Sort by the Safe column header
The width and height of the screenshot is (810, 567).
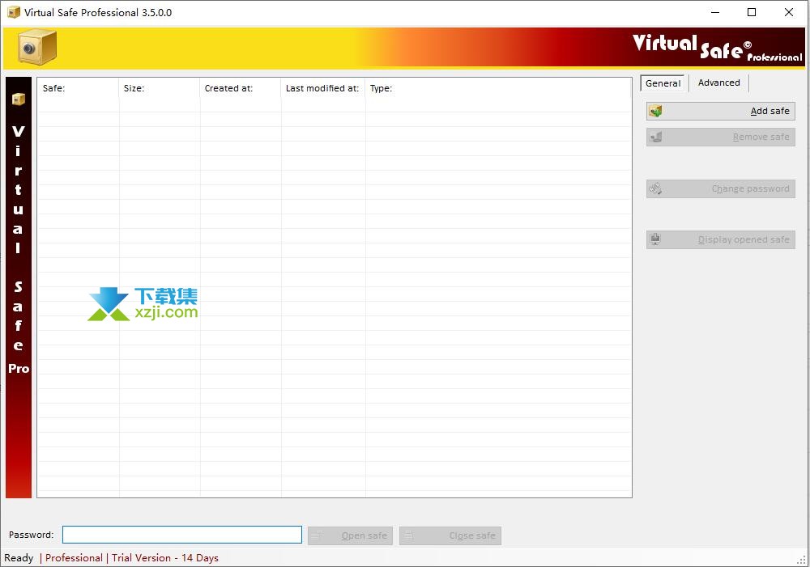coord(78,88)
